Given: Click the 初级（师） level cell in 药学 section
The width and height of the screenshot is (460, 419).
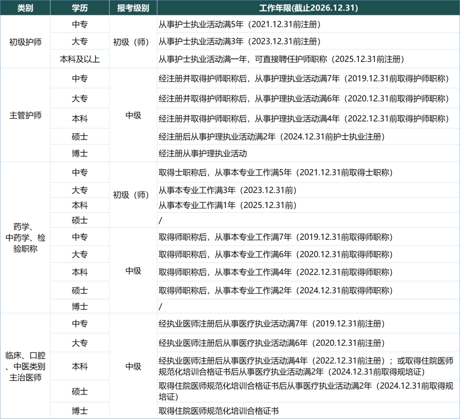Looking at the screenshot, I should coord(133,195).
